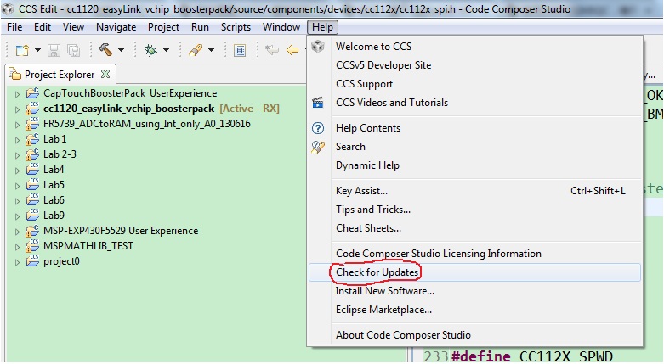The width and height of the screenshot is (664, 364).
Task: Select the Lab9 project label
Action: coord(54,216)
